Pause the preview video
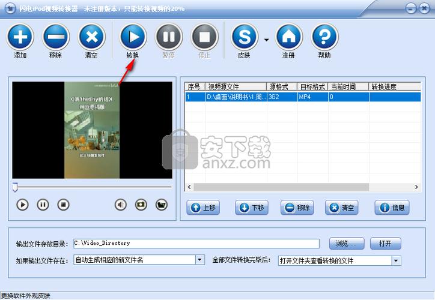Image resolution: width=435 pixels, height=300 pixels. point(43,205)
